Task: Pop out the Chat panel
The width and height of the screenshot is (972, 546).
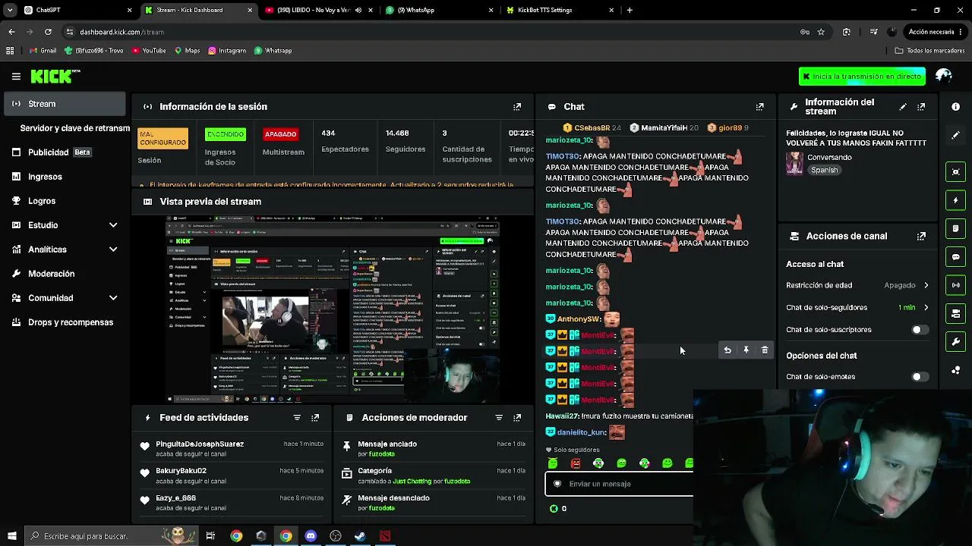Action: [x=759, y=107]
